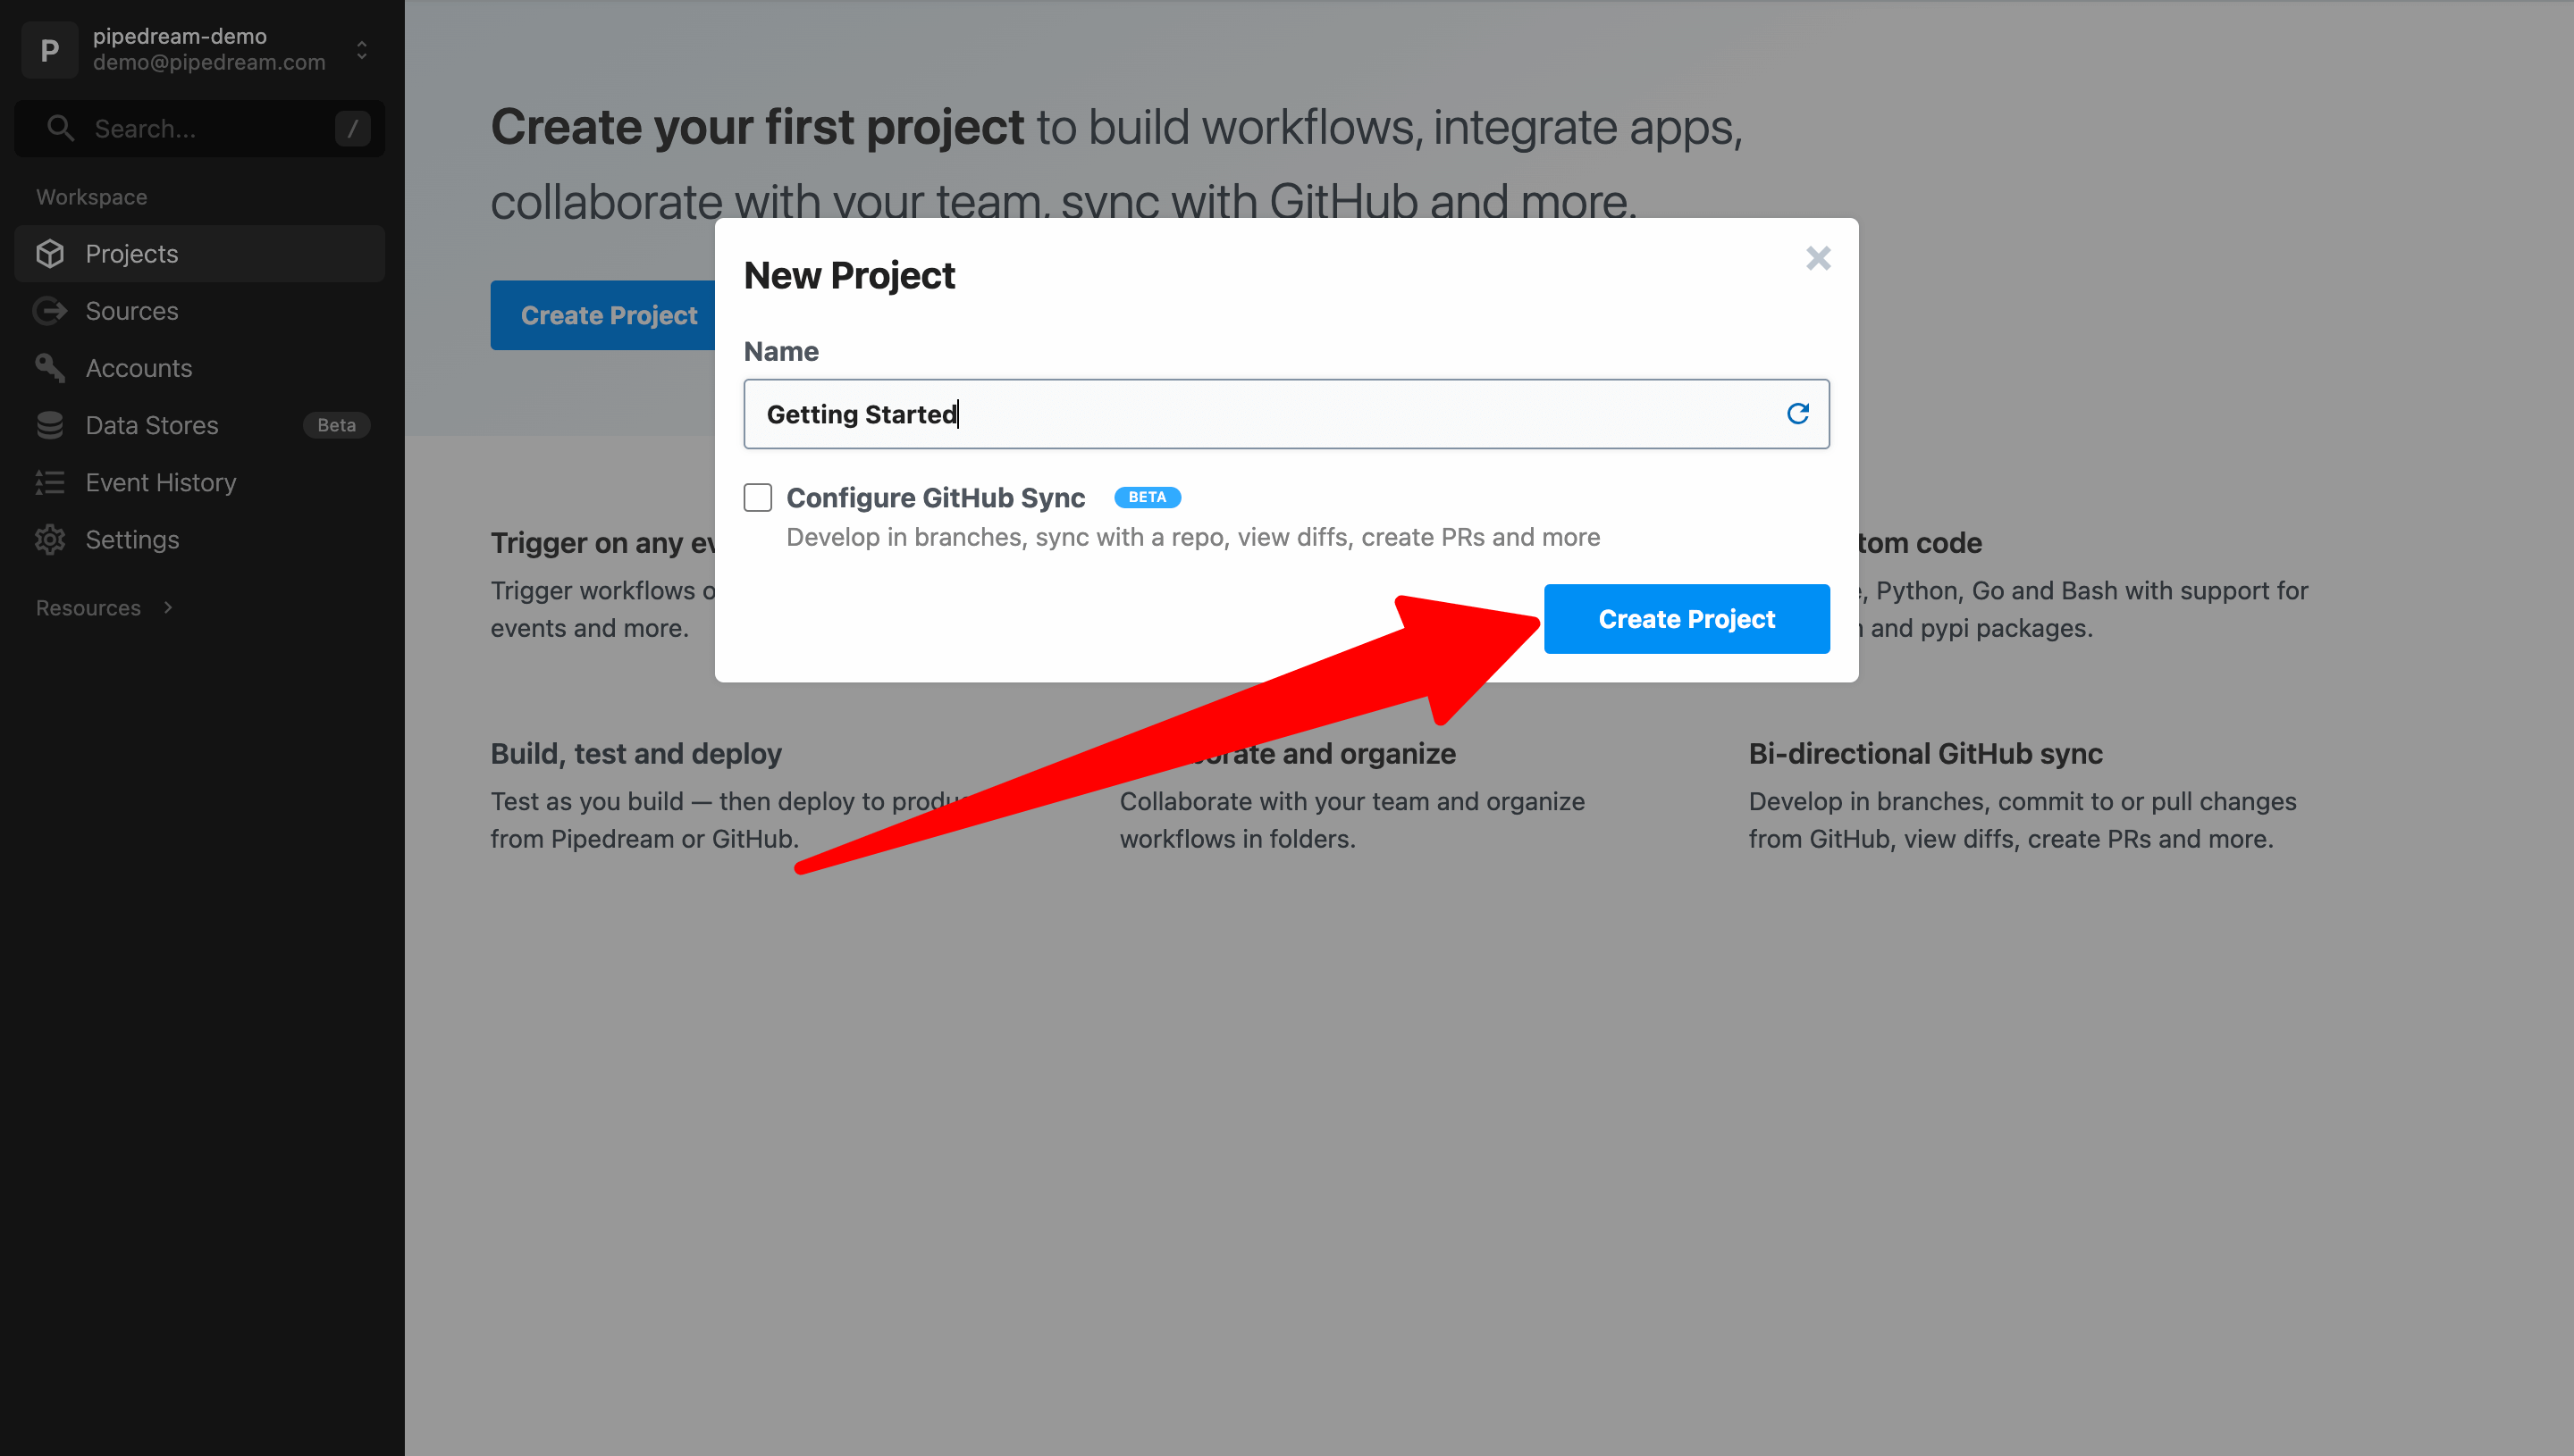Open Settings using the gear icon
The width and height of the screenshot is (2574, 1456).
(50, 539)
